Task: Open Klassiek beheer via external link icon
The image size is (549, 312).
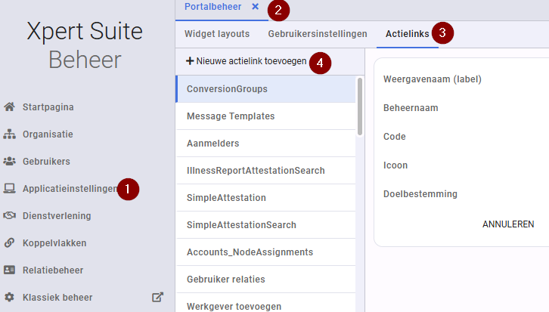Action: pos(157,297)
